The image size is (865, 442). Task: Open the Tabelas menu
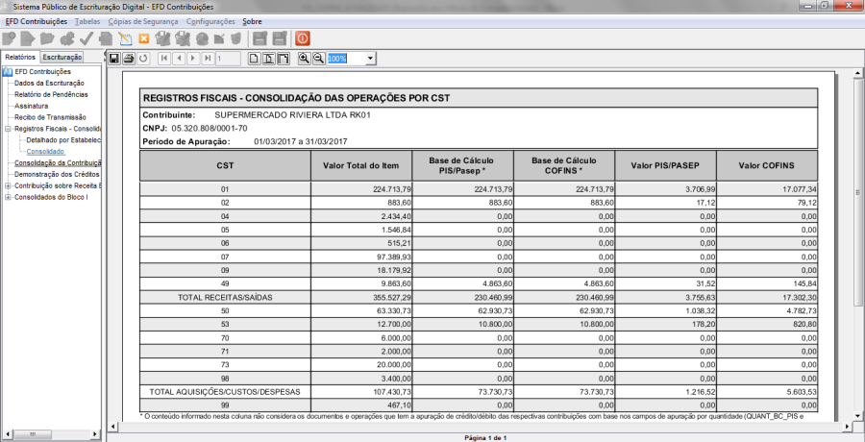coord(87,21)
